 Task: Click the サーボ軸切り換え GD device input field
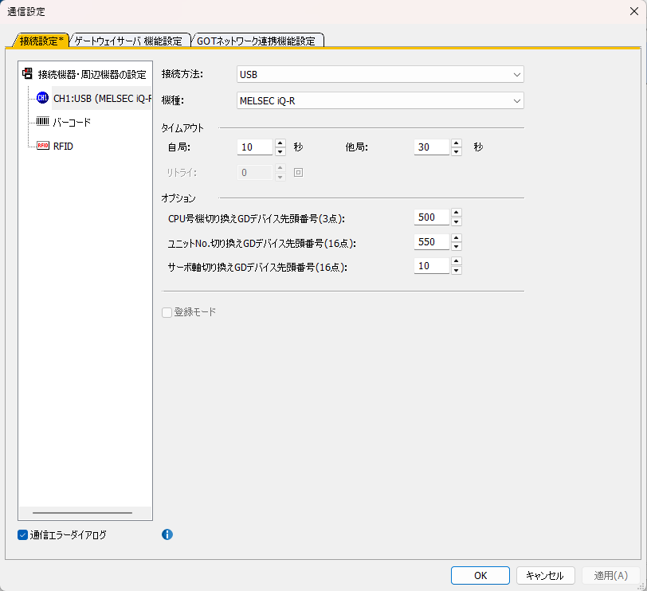(431, 266)
